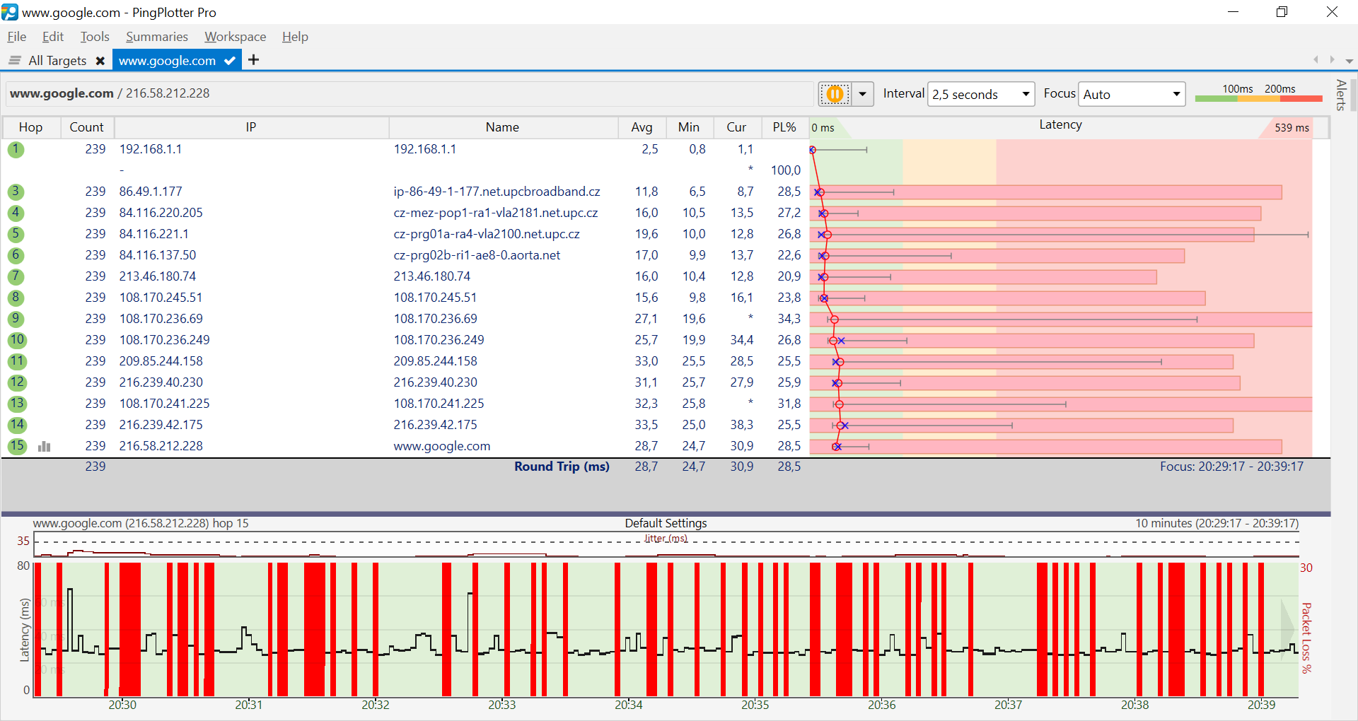Click the target address field www.google.com
The height and width of the screenshot is (721, 1358).
tap(410, 93)
